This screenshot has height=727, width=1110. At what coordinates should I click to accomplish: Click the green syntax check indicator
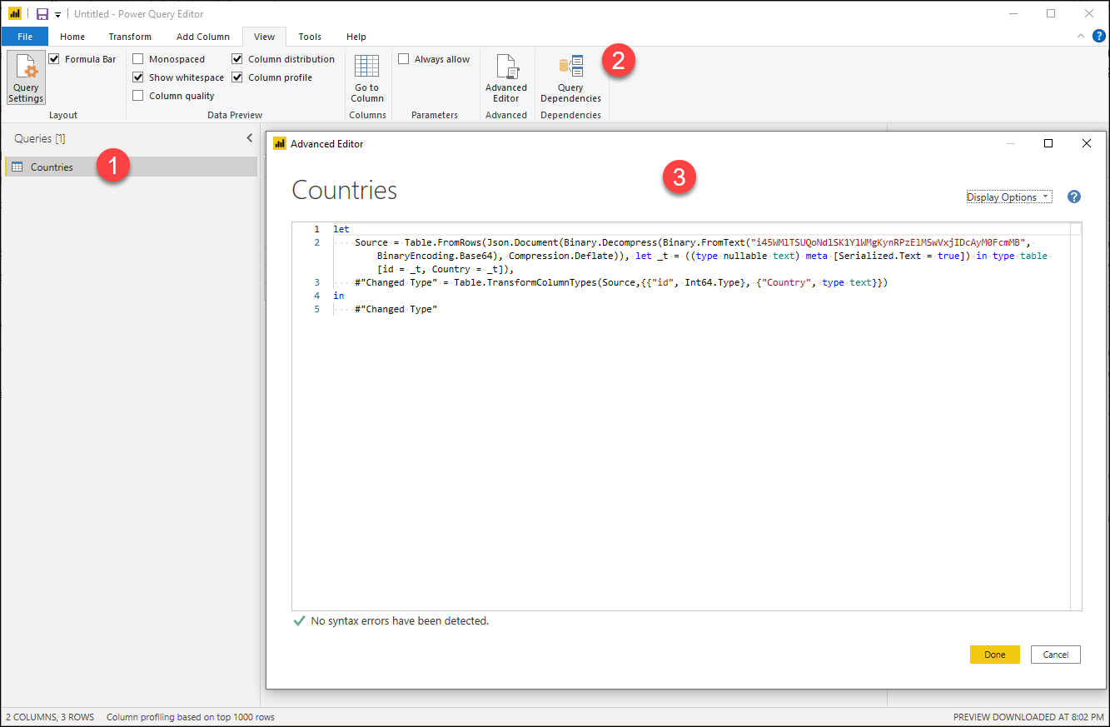coord(299,621)
